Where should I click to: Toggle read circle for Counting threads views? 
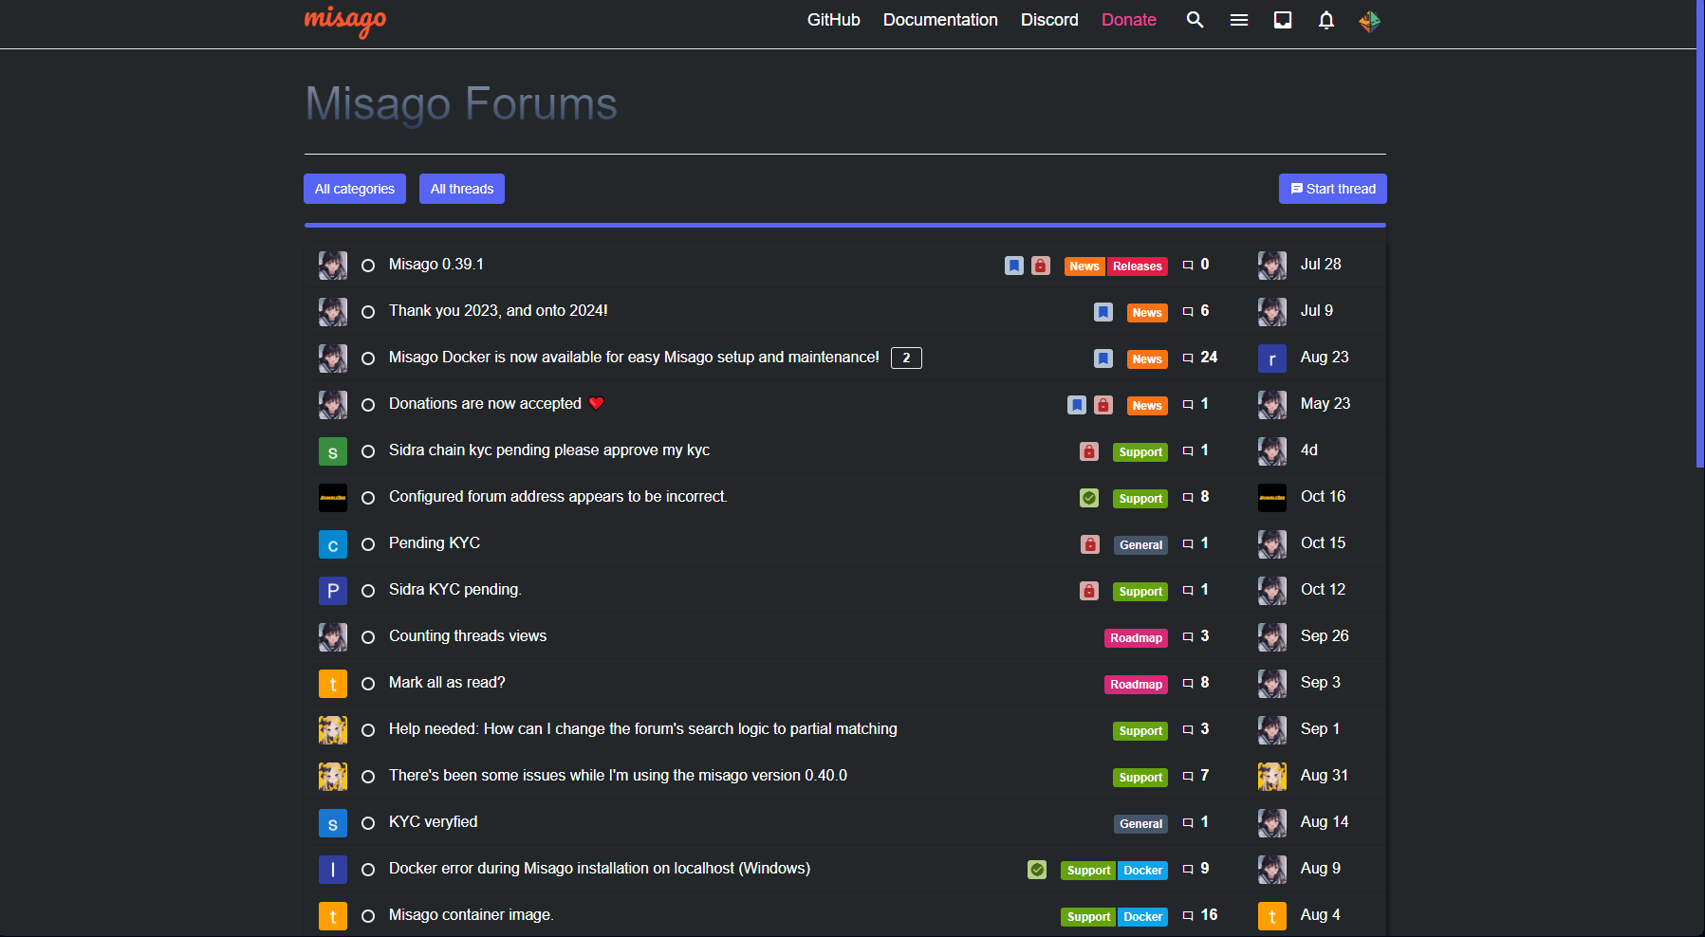click(368, 637)
